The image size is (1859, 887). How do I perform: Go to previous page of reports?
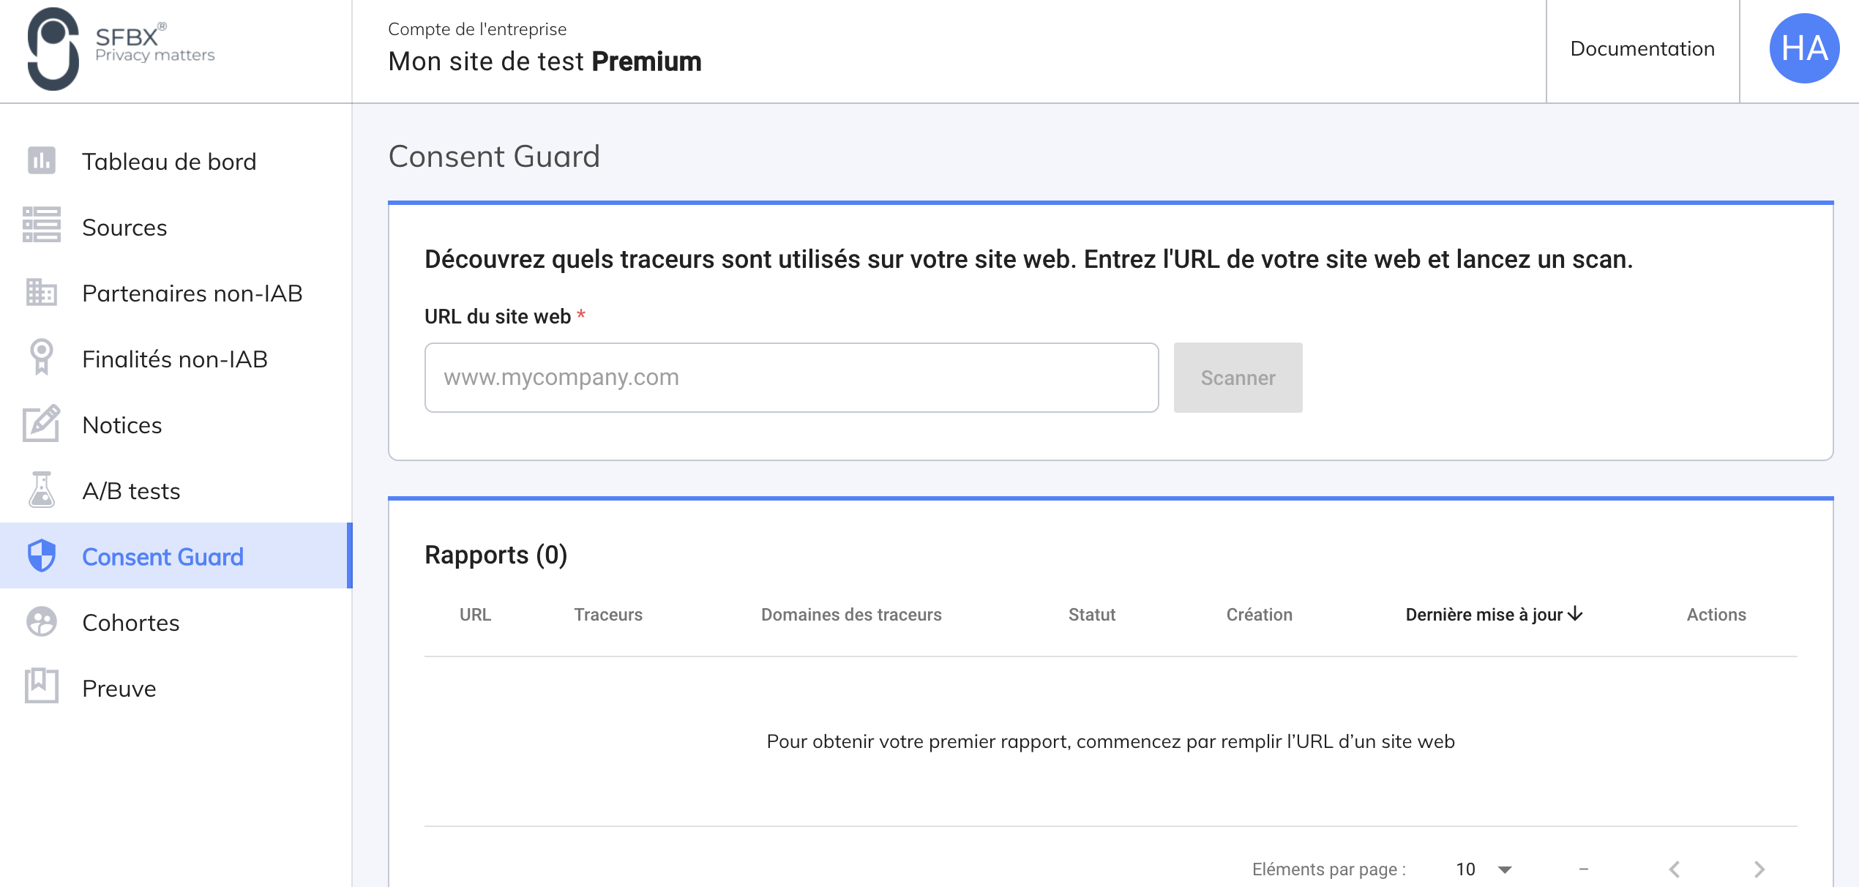point(1675,869)
